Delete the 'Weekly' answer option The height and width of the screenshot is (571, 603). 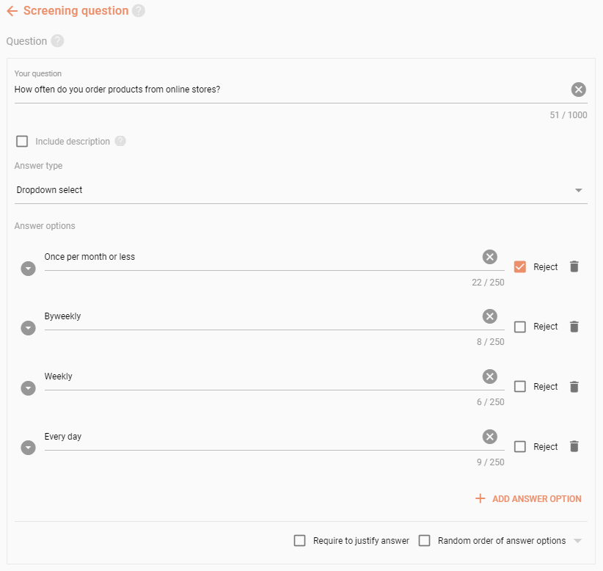pyautogui.click(x=574, y=387)
